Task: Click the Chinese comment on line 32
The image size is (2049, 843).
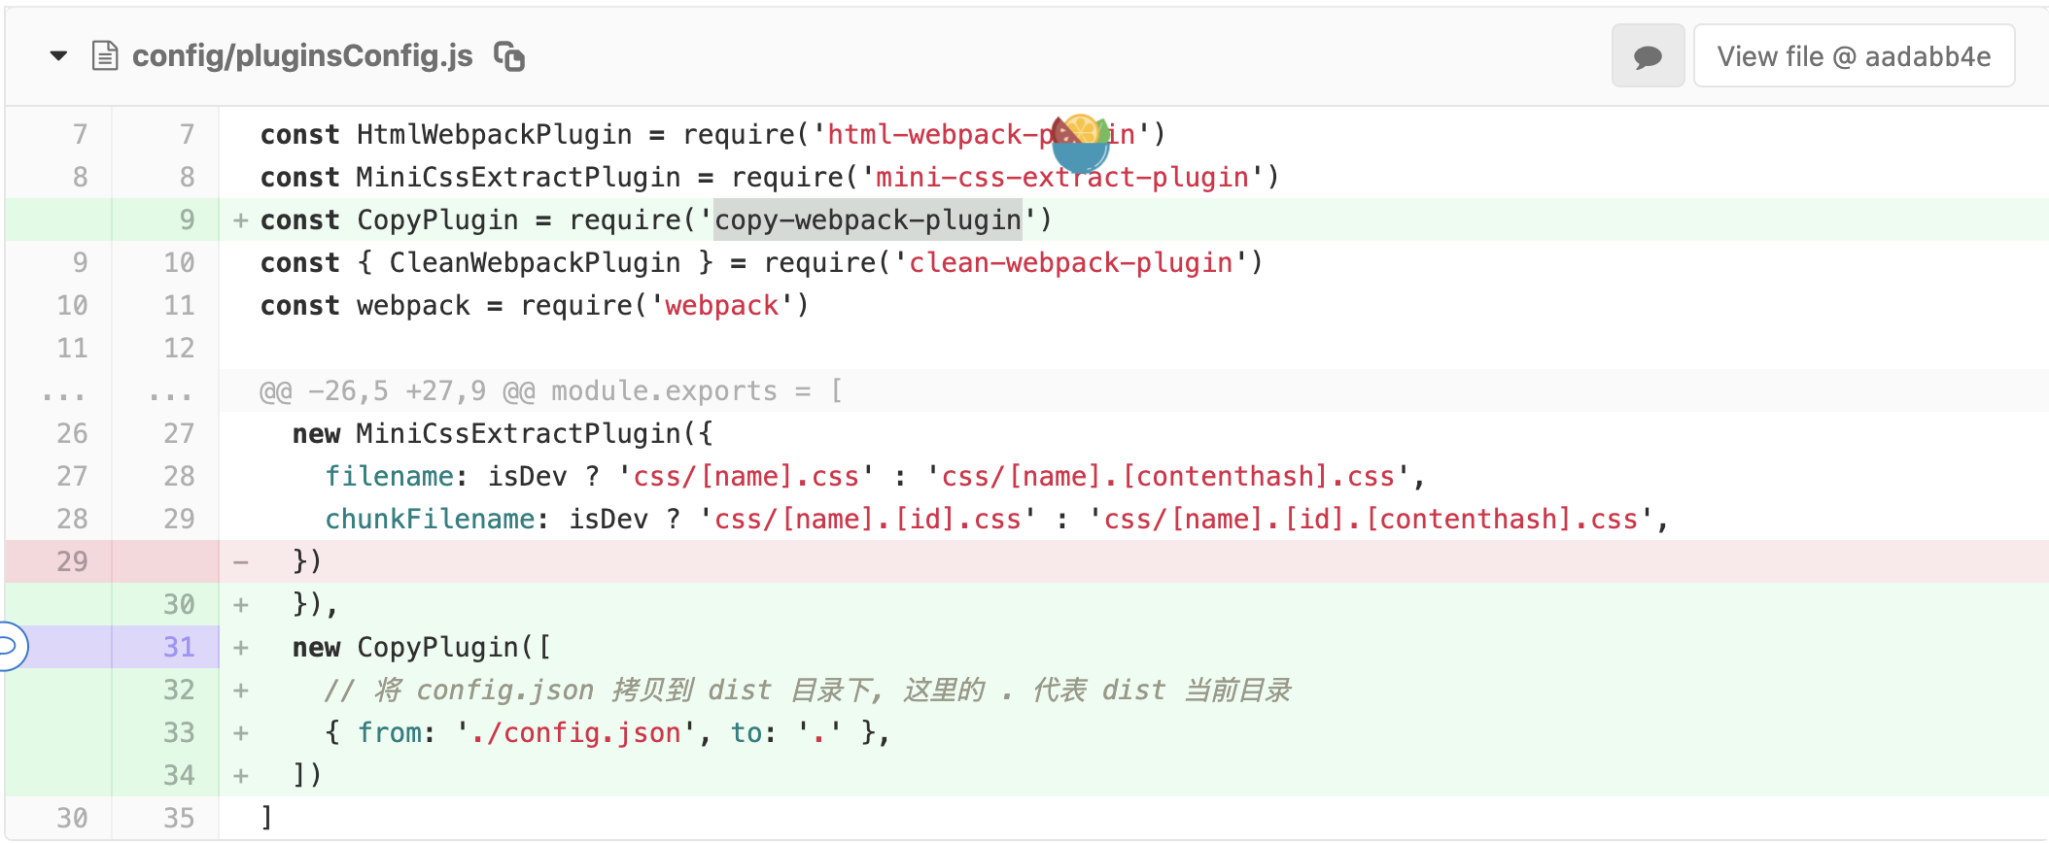Action: point(807,691)
